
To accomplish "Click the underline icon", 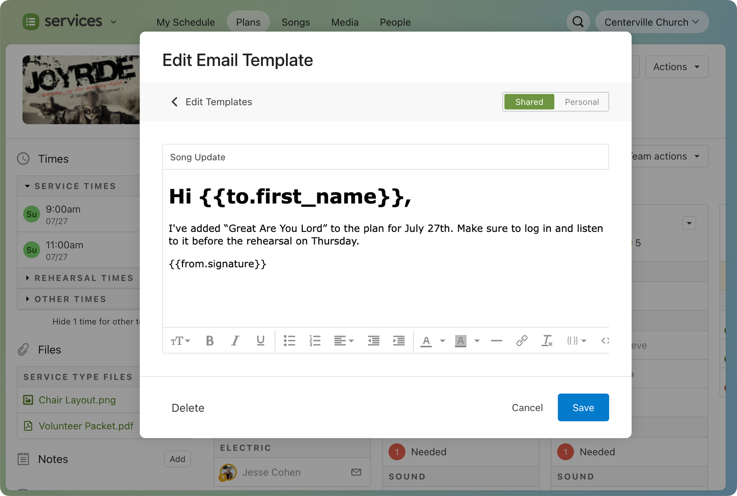I will click(x=261, y=341).
